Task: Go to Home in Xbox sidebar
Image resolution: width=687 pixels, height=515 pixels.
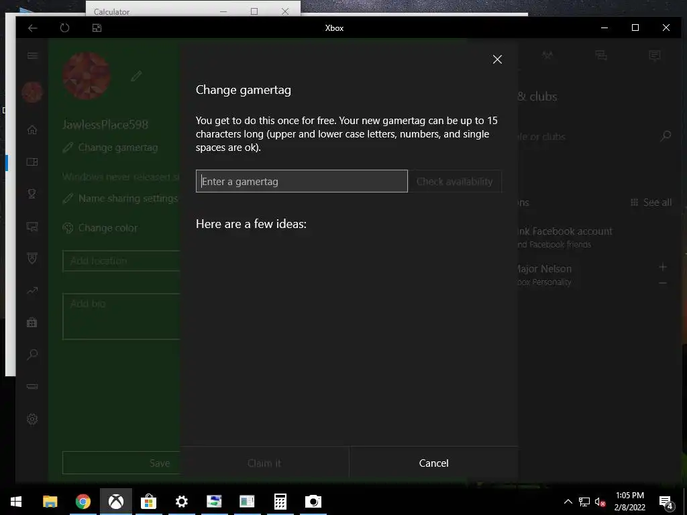Action: (32, 129)
